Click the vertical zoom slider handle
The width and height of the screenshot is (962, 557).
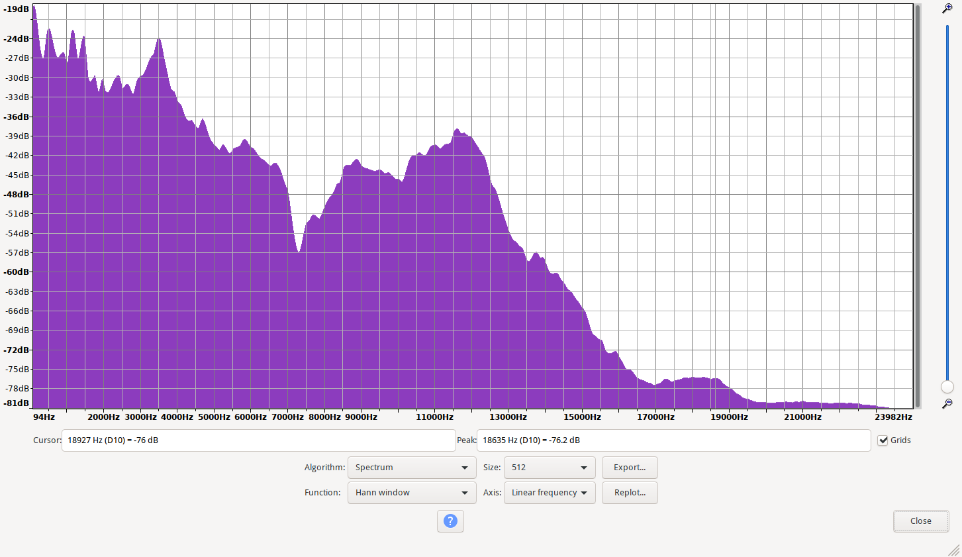947,387
